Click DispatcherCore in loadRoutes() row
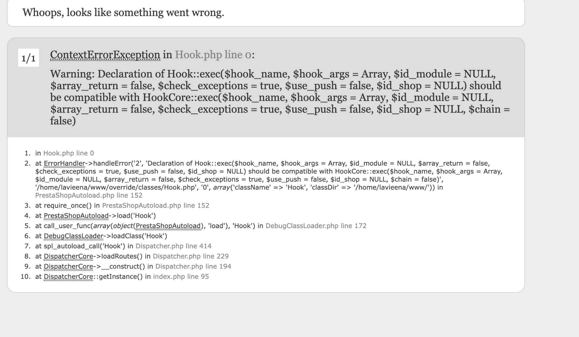Image resolution: width=579 pixels, height=337 pixels. point(68,256)
